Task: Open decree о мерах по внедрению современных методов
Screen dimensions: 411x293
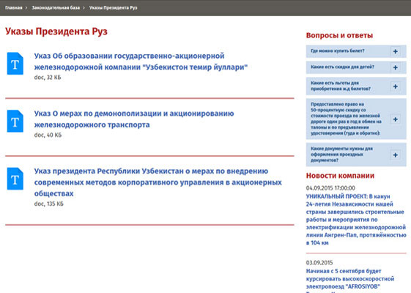Action: pyautogui.click(x=158, y=182)
